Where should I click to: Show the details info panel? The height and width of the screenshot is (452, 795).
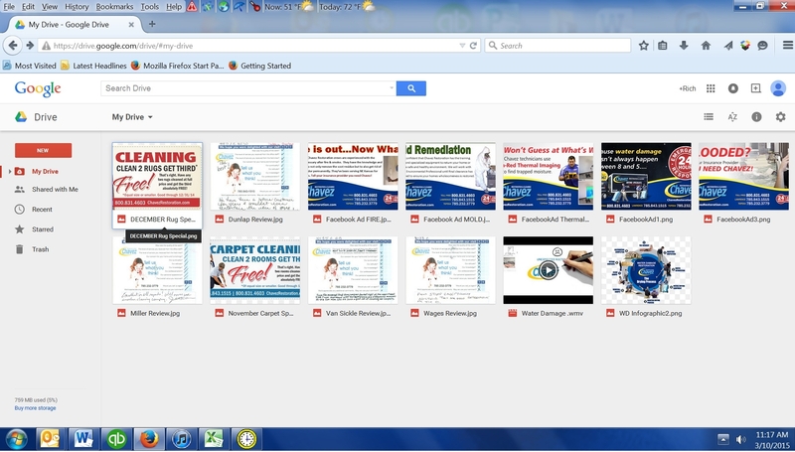756,117
